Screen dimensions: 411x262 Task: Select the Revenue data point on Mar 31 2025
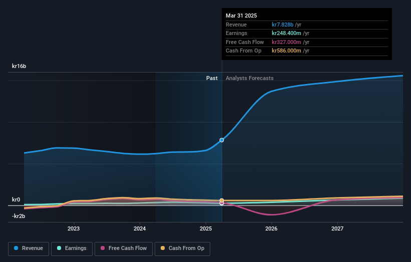click(x=222, y=140)
